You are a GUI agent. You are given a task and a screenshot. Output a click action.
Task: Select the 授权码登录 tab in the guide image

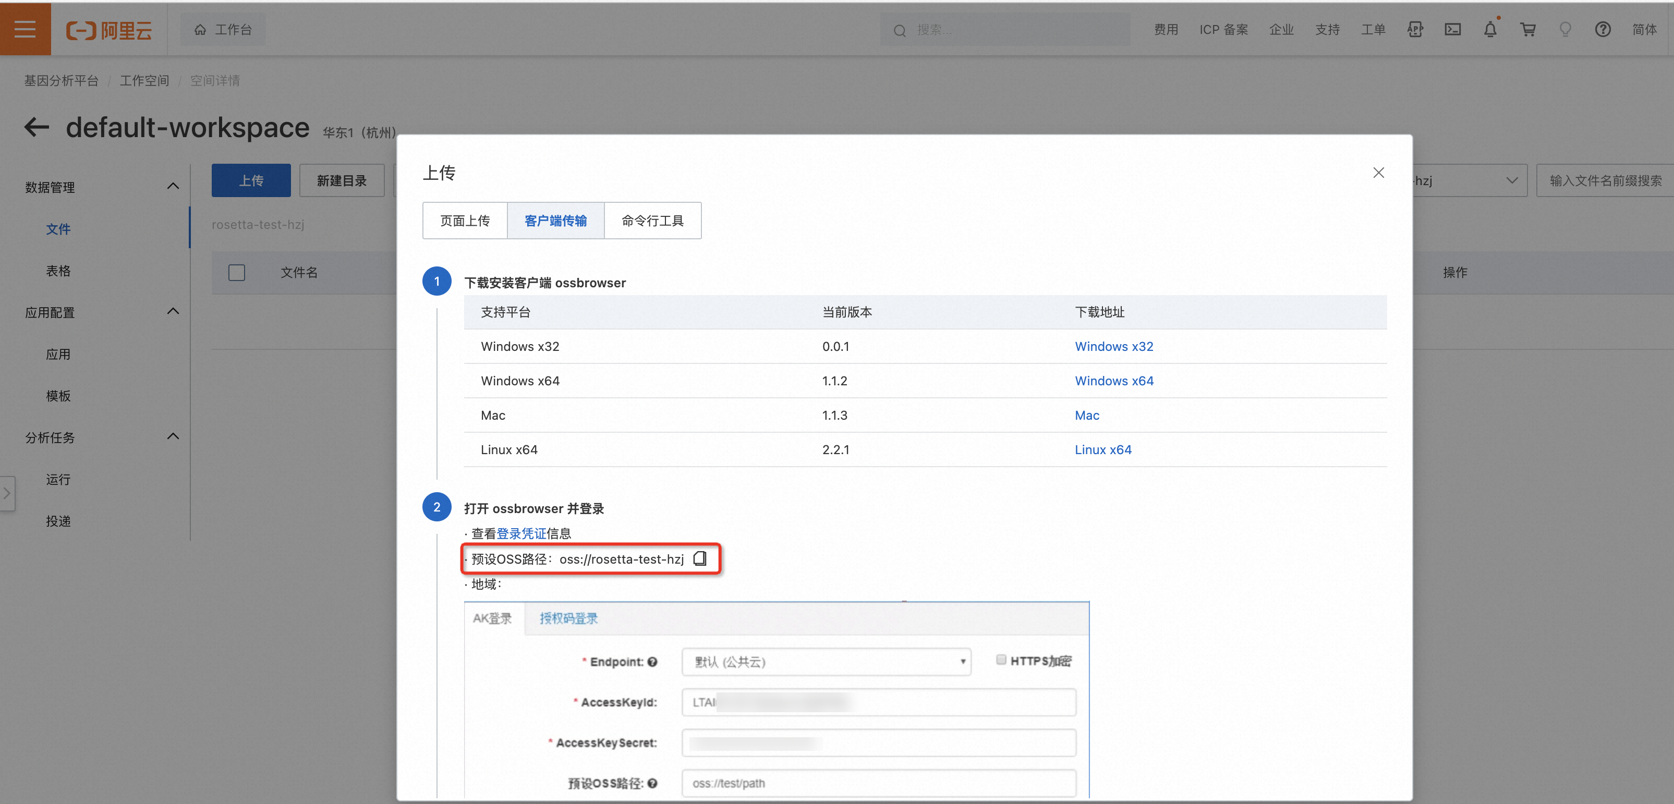568,618
